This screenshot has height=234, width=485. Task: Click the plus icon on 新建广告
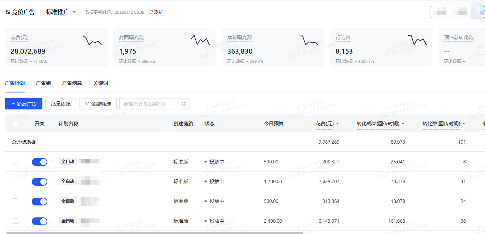coord(13,104)
